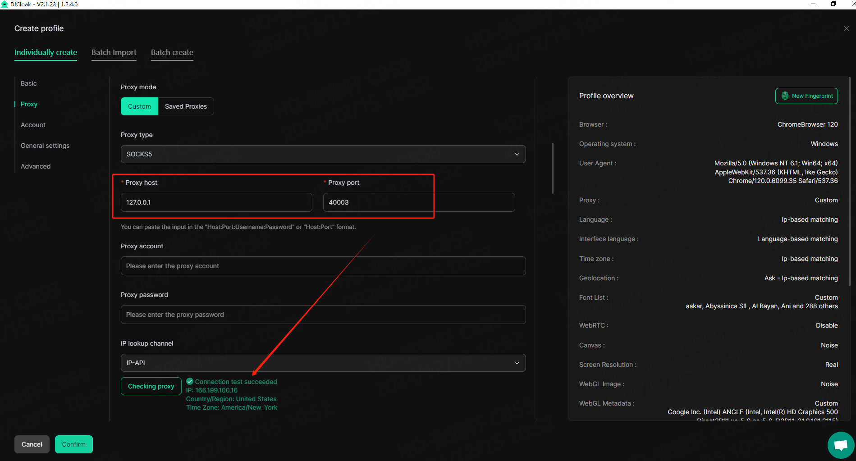Go to the Advanced settings section

point(36,166)
